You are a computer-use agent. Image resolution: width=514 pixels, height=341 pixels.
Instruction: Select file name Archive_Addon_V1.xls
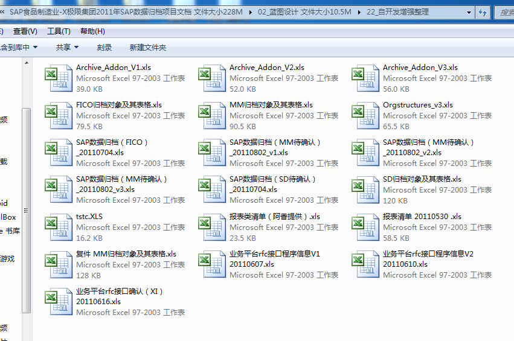pos(114,68)
